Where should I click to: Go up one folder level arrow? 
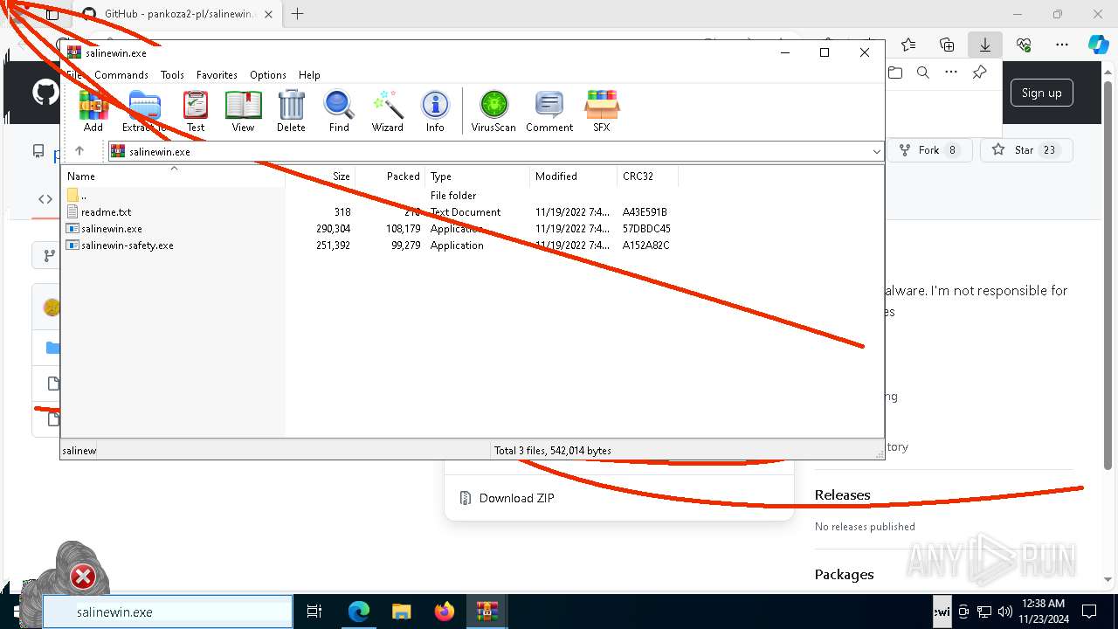79,151
